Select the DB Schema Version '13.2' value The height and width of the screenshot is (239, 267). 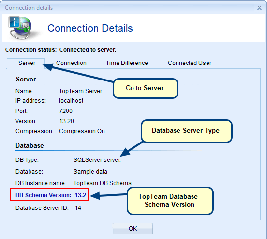[x=80, y=195]
